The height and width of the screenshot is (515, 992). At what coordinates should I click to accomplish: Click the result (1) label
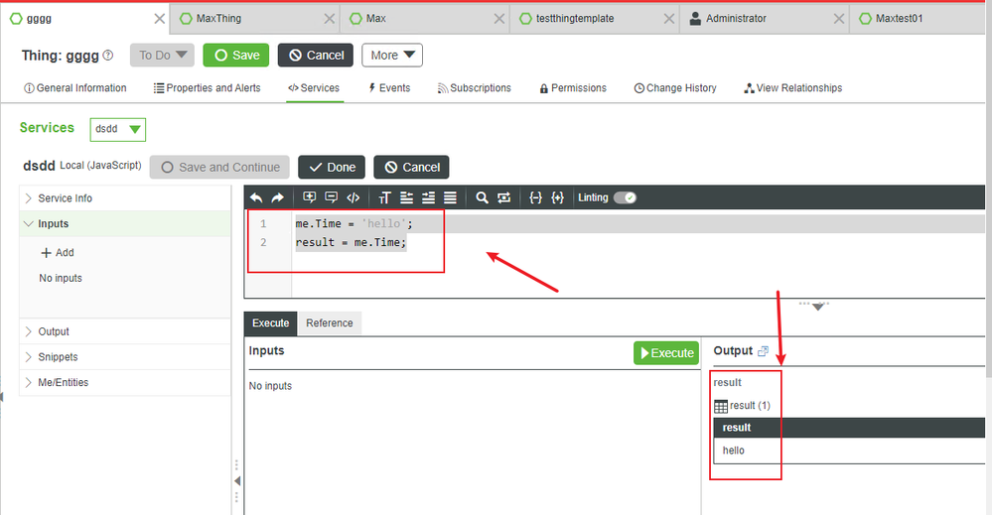click(750, 406)
